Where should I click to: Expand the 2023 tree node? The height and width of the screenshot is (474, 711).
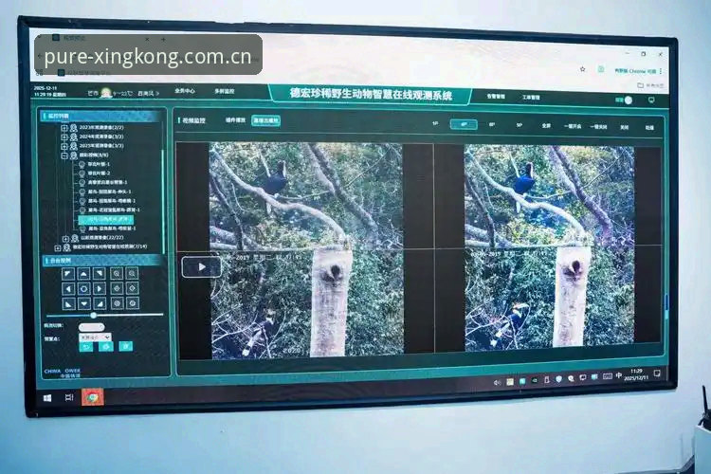tap(64, 128)
